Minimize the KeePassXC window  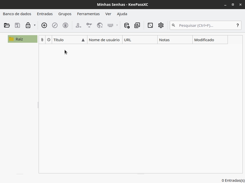(x=225, y=5)
